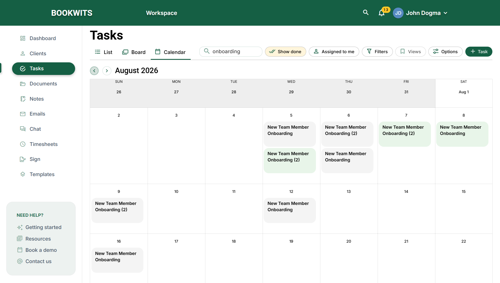Viewport: 500px width, 283px height.
Task: Click Workspace in the top navigation
Action: point(162,13)
